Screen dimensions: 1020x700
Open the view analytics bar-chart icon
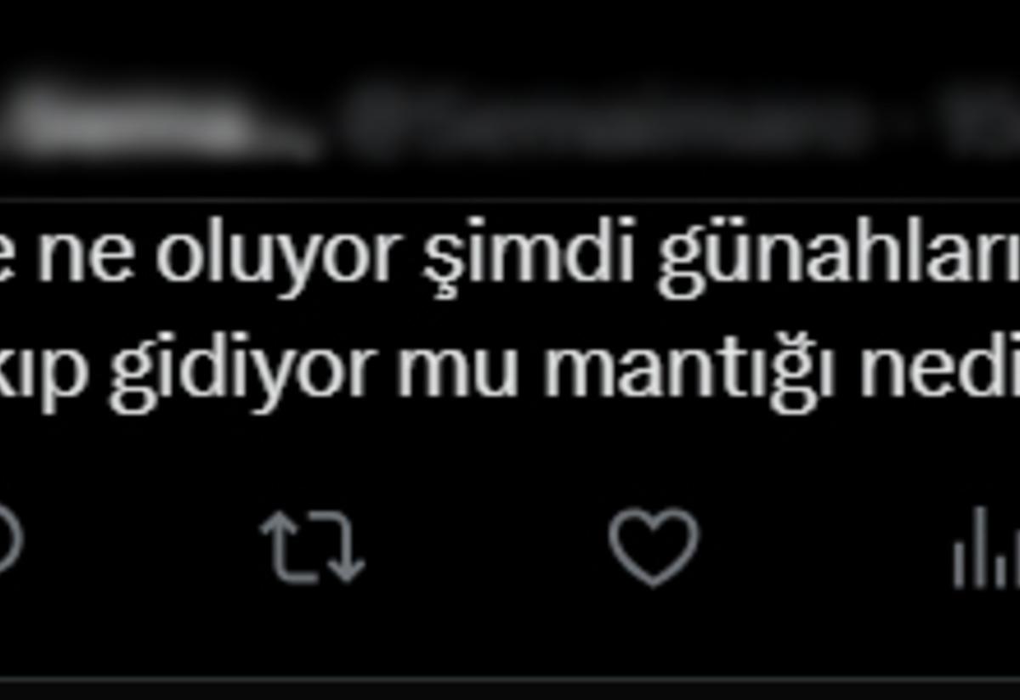tap(986, 547)
